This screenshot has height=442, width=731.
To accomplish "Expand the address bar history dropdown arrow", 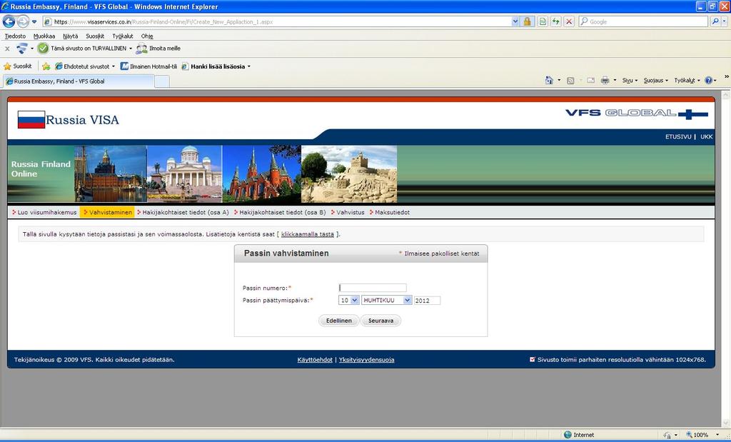I will pyautogui.click(x=515, y=22).
